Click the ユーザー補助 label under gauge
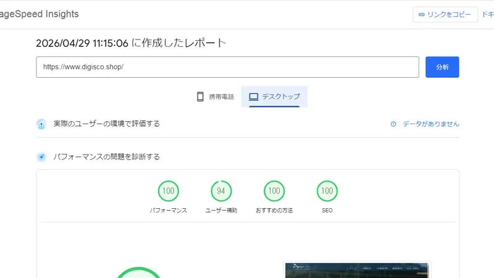494x278 pixels. coord(221,210)
